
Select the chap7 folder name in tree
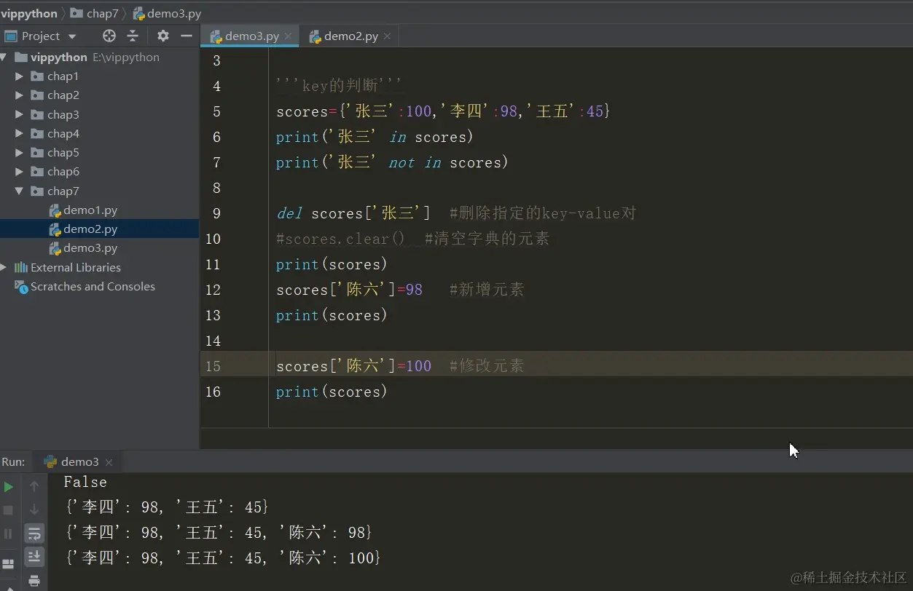click(63, 191)
